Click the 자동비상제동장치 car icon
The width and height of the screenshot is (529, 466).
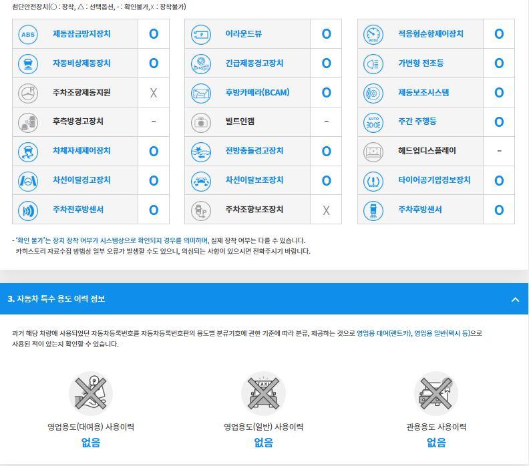tap(28, 63)
